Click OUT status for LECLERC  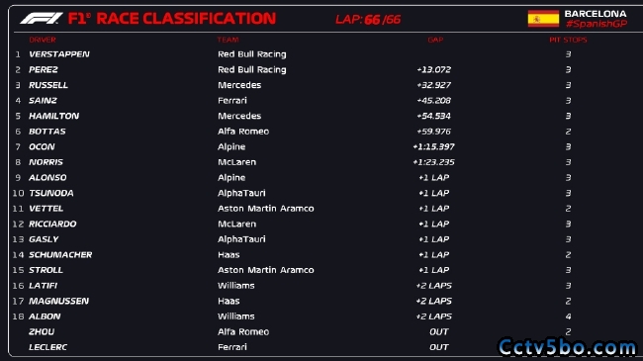tap(439, 347)
